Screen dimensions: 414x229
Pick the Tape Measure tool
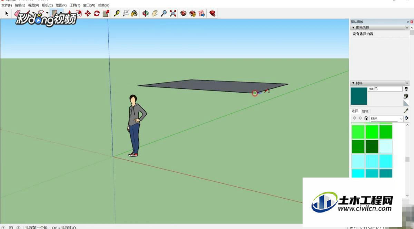point(117,13)
